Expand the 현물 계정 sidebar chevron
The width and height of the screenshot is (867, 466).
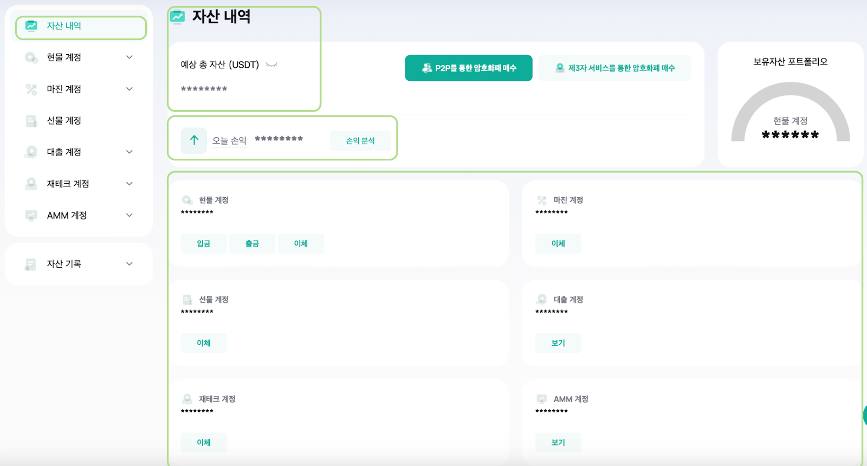tap(130, 57)
